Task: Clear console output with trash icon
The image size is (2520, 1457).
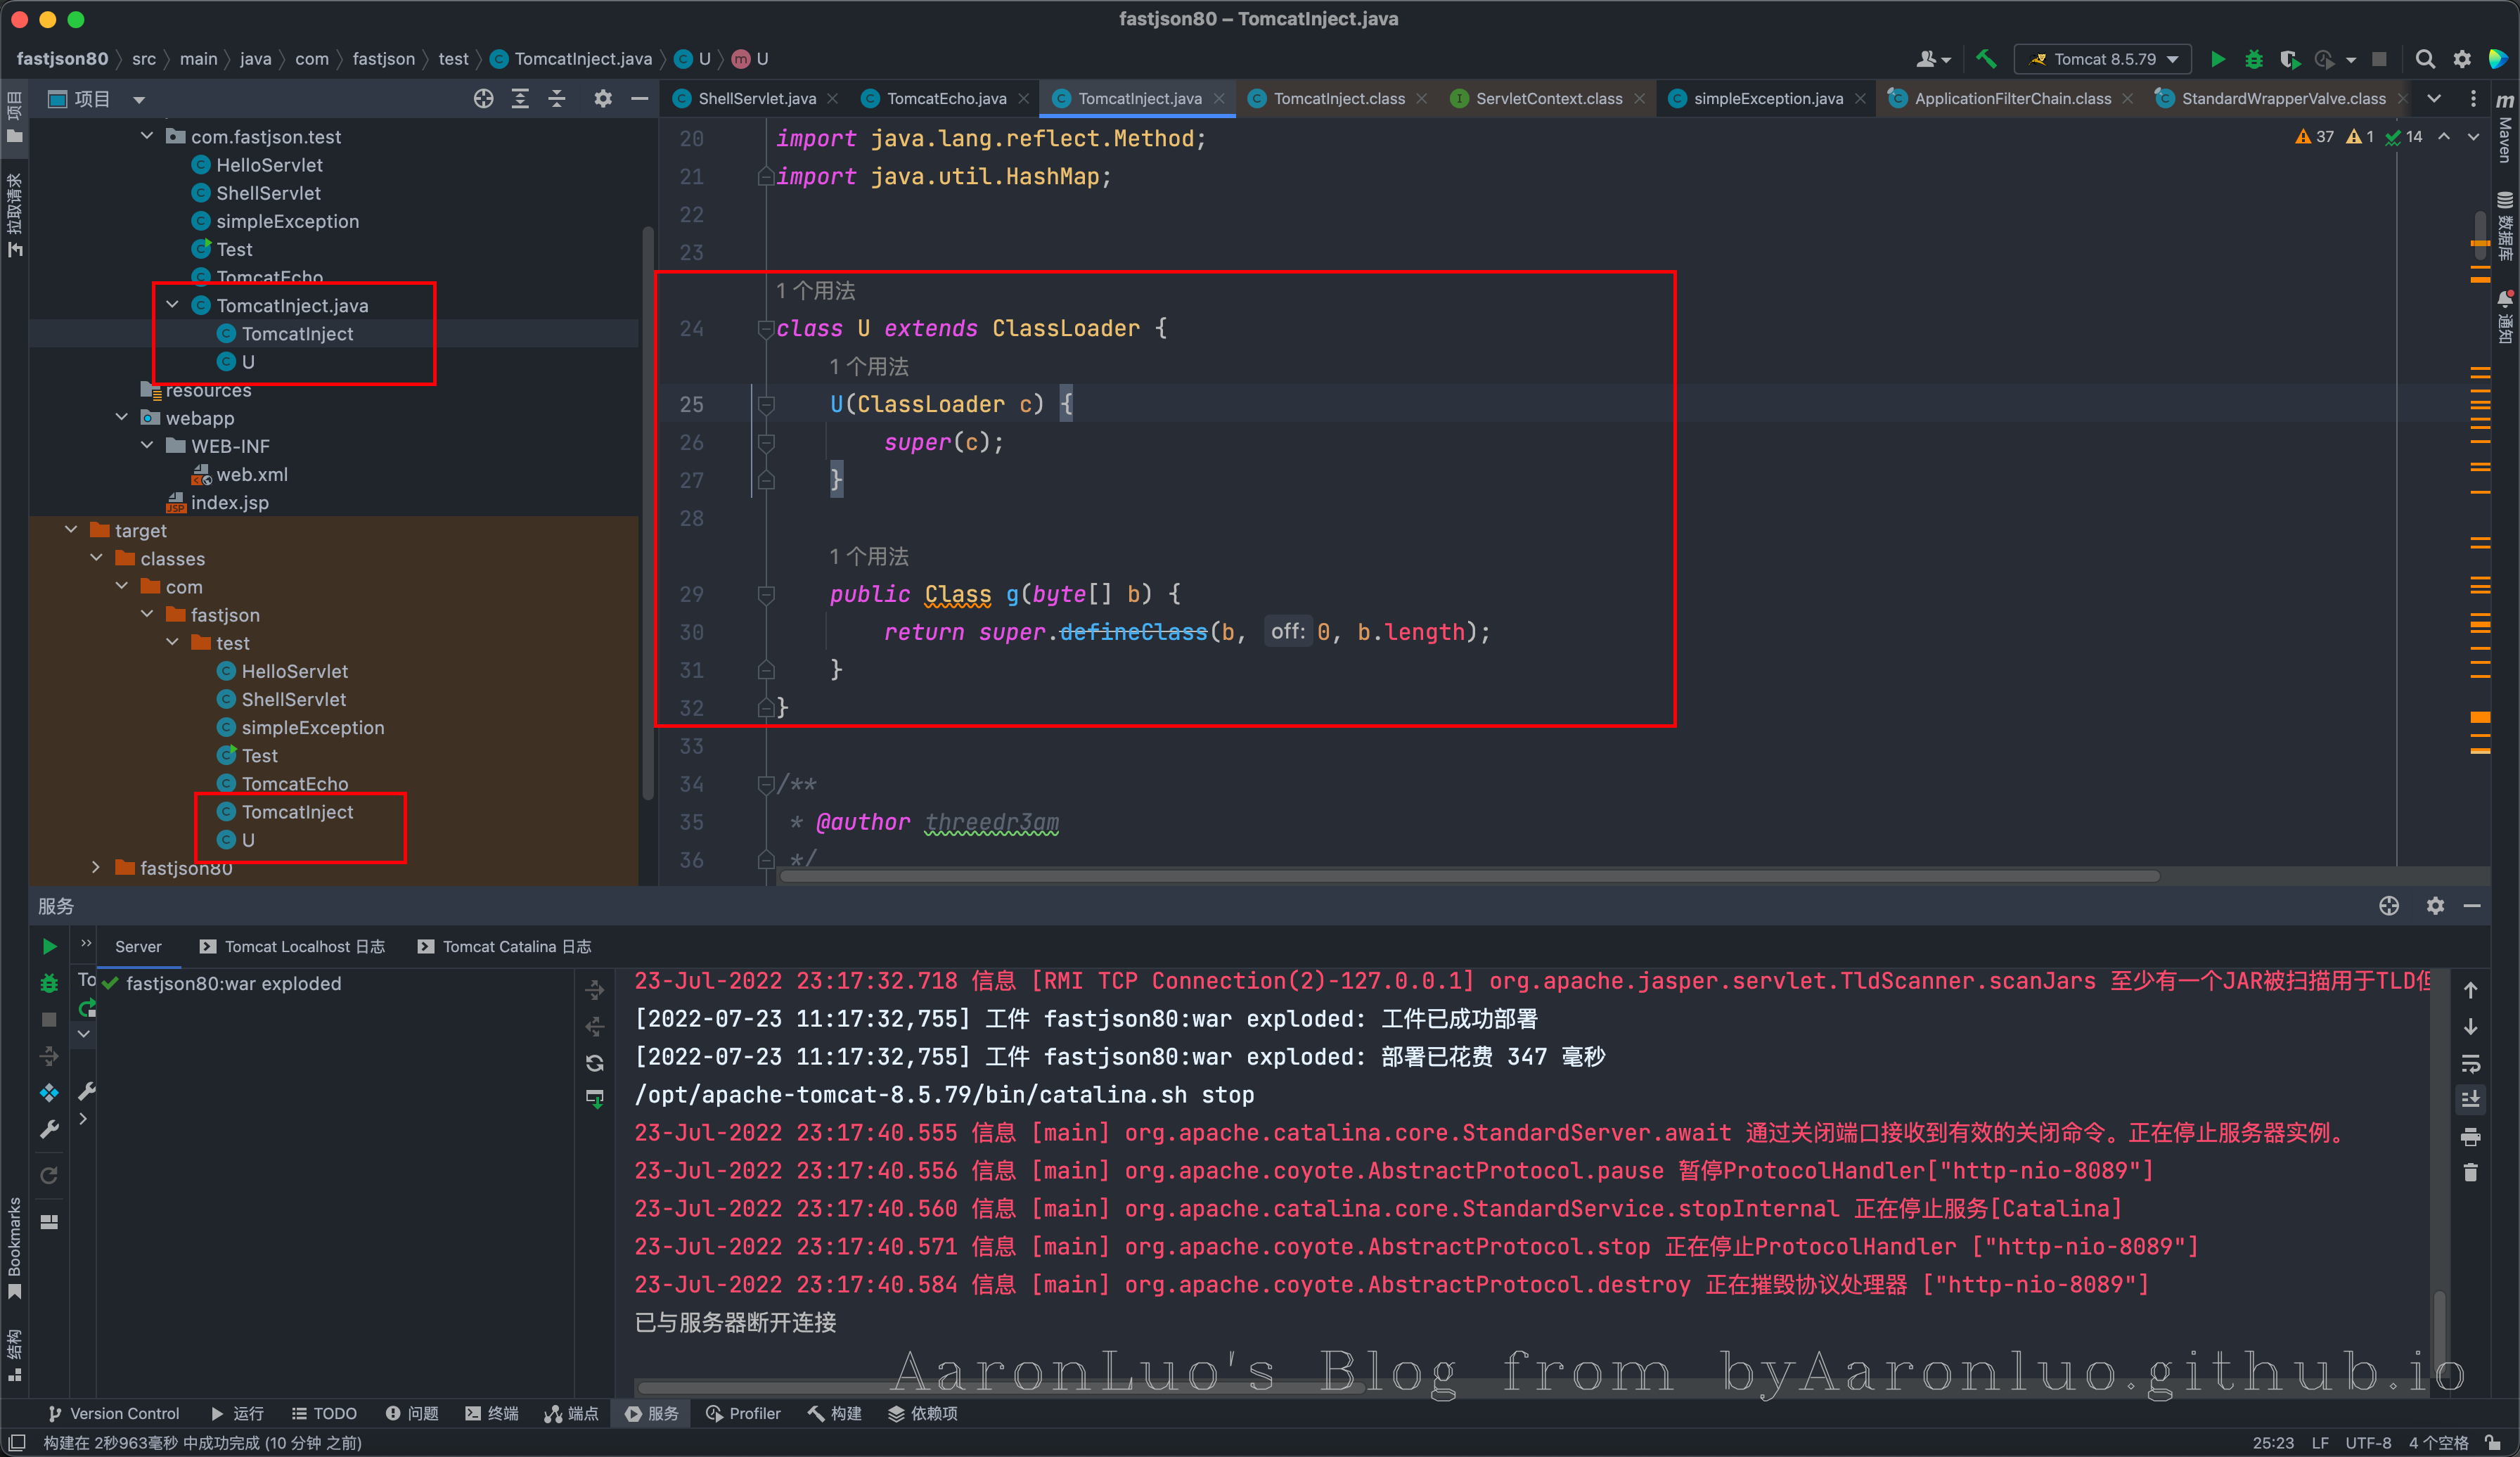Action: click(x=2470, y=1173)
